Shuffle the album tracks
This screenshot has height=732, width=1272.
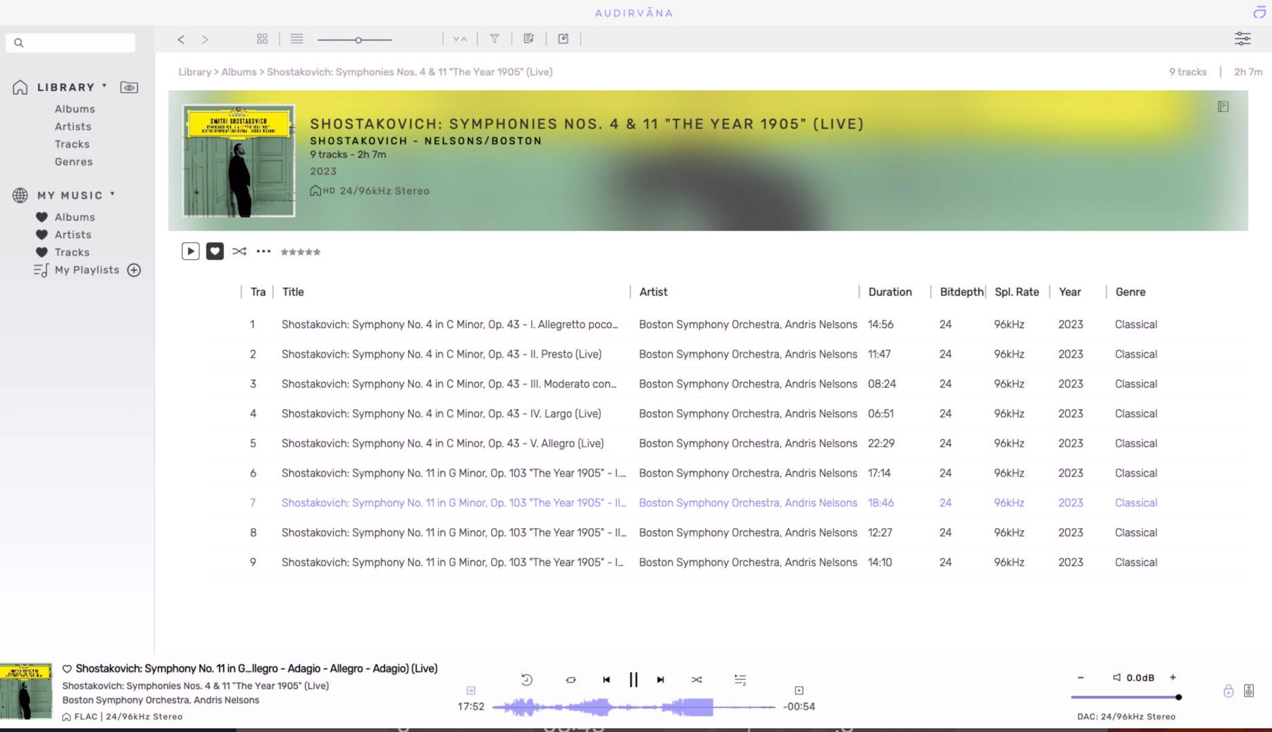(x=239, y=251)
